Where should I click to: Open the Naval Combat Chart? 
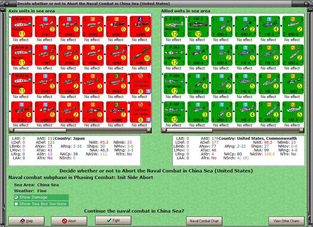pyautogui.click(x=204, y=221)
